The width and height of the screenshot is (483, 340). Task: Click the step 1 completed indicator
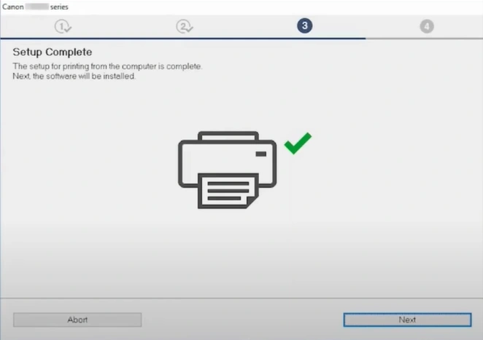[63, 26]
